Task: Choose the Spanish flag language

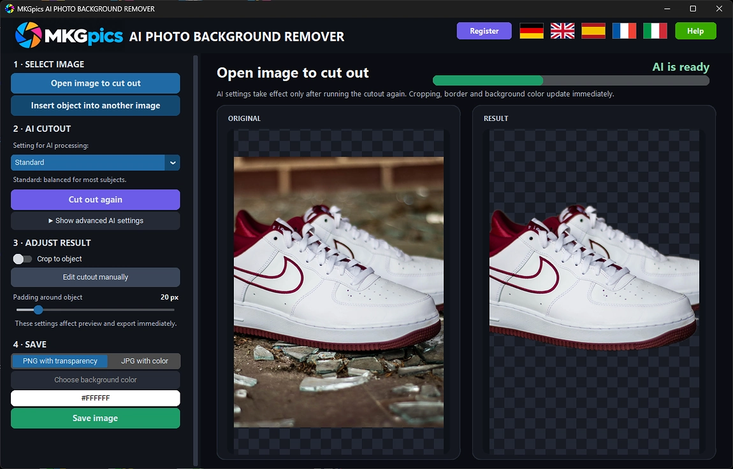Action: coord(593,31)
